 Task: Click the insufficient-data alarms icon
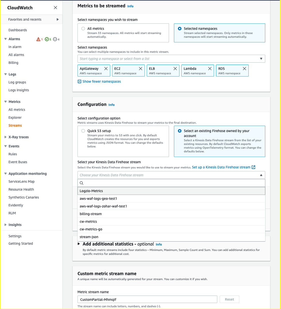pos(56,39)
